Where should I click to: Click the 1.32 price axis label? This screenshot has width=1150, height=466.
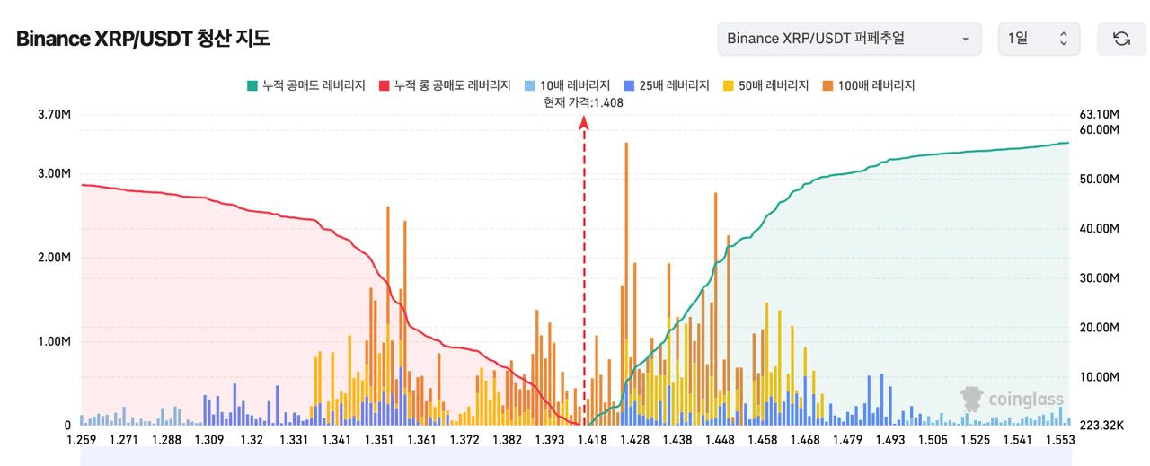(252, 440)
